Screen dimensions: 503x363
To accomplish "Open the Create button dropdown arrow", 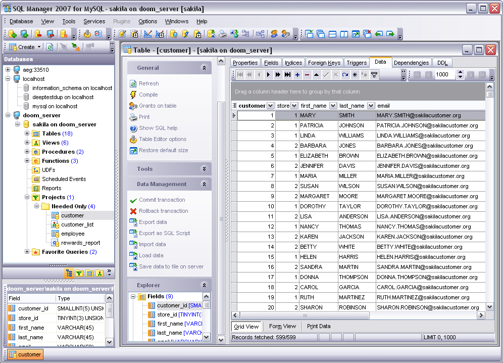I will [39, 47].
